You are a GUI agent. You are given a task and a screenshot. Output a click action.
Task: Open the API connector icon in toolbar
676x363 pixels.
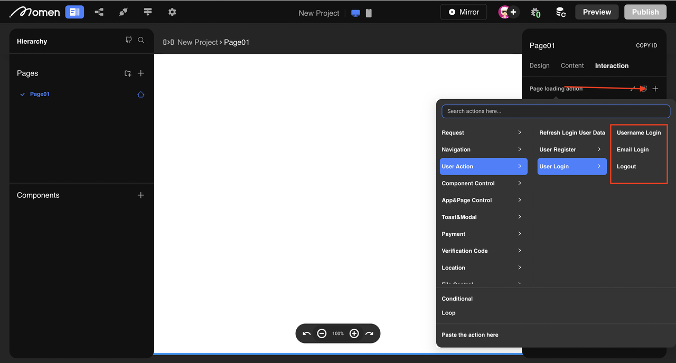pyautogui.click(x=123, y=12)
